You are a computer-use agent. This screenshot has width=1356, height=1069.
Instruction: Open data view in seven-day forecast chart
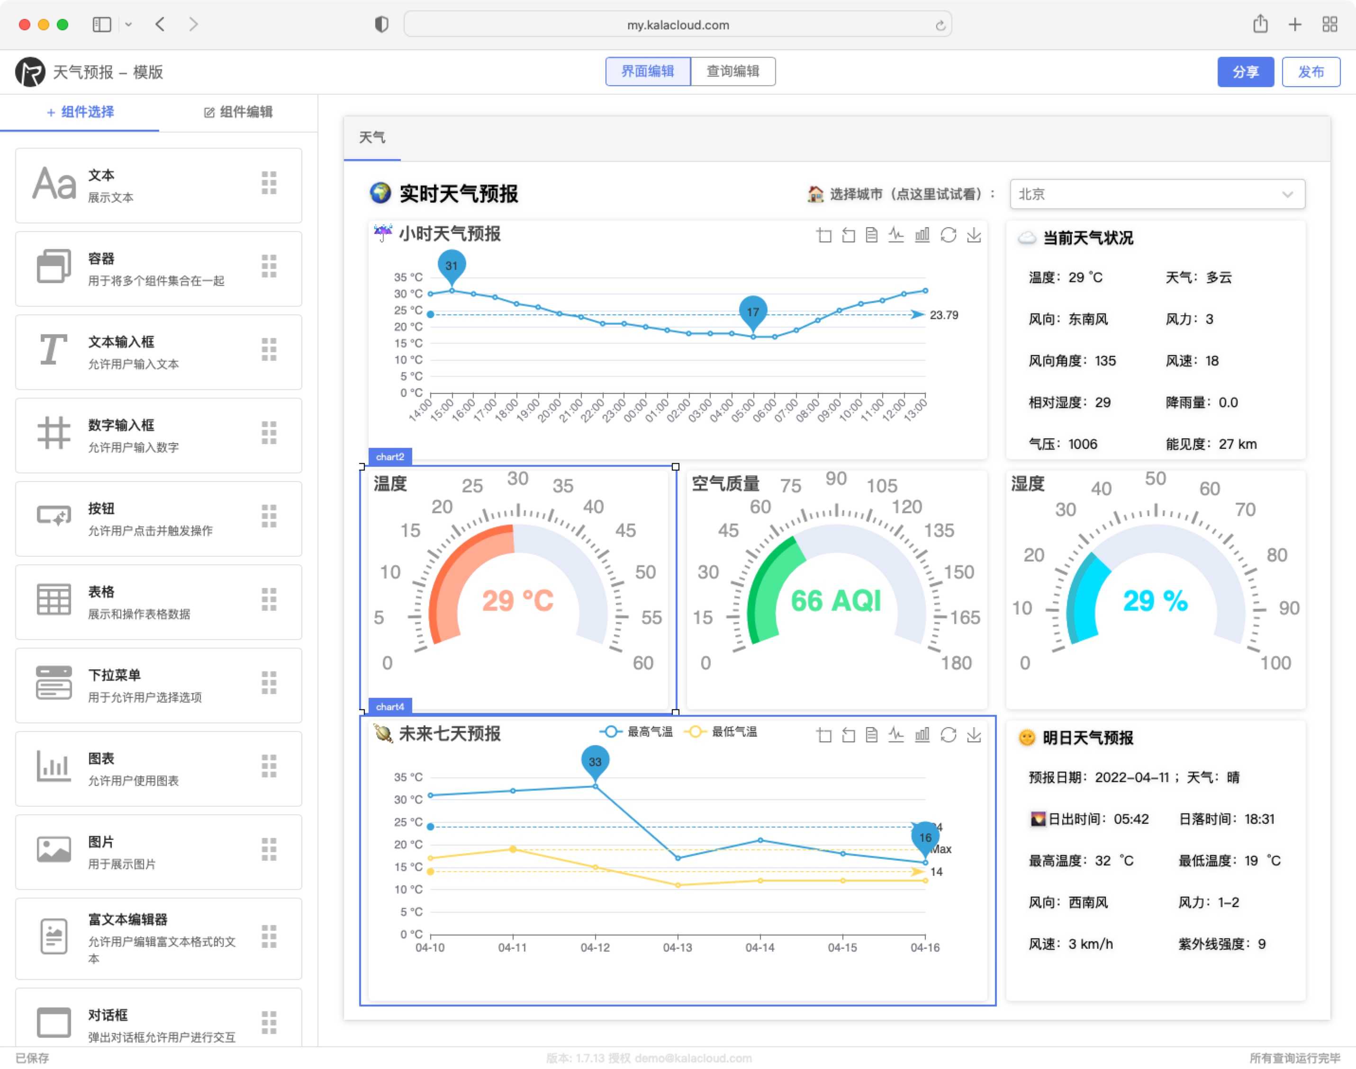871,735
